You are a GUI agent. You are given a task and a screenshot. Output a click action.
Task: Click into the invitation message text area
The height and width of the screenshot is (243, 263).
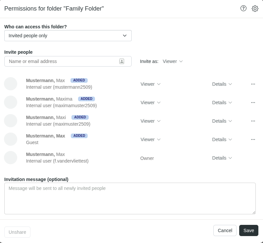click(x=130, y=198)
